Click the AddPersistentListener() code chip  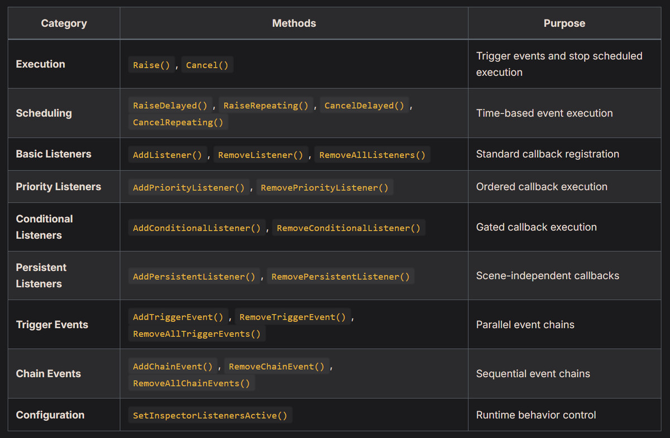[194, 277]
